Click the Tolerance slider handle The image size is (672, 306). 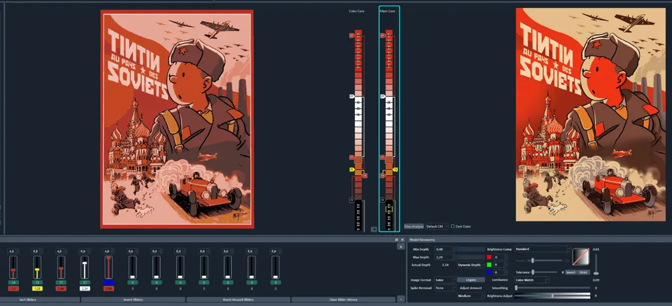pyautogui.click(x=532, y=272)
